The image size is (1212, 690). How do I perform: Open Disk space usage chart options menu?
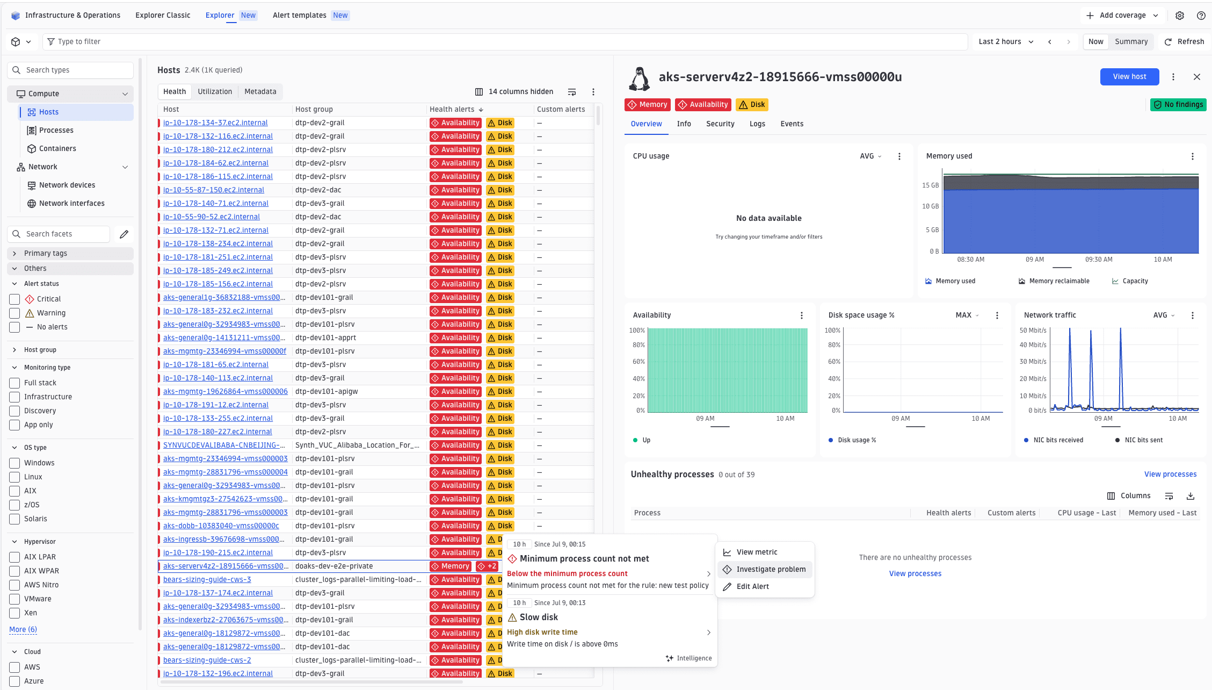(997, 315)
